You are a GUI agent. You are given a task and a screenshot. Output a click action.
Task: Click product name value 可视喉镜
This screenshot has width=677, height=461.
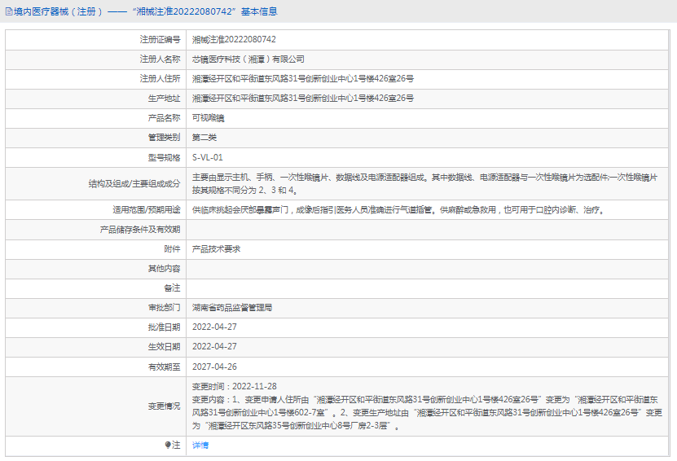pyautogui.click(x=208, y=118)
